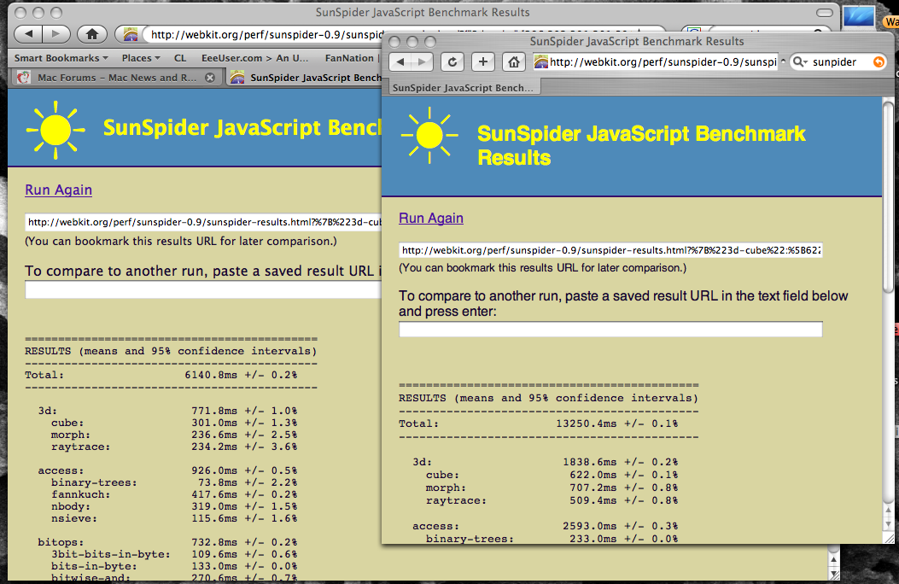Image resolution: width=899 pixels, height=584 pixels.
Task: Click Run Again in the front window
Action: tap(431, 218)
